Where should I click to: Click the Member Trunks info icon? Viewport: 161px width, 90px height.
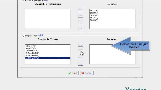tap(41, 35)
